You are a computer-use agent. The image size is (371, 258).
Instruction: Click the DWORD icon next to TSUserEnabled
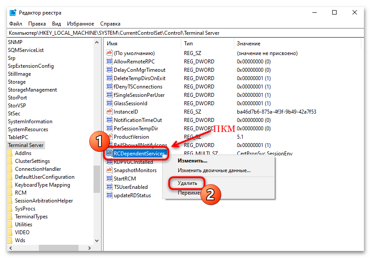[x=109, y=187]
